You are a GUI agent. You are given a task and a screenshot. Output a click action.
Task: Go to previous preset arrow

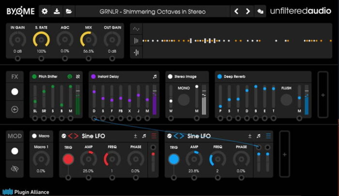coord(236,11)
